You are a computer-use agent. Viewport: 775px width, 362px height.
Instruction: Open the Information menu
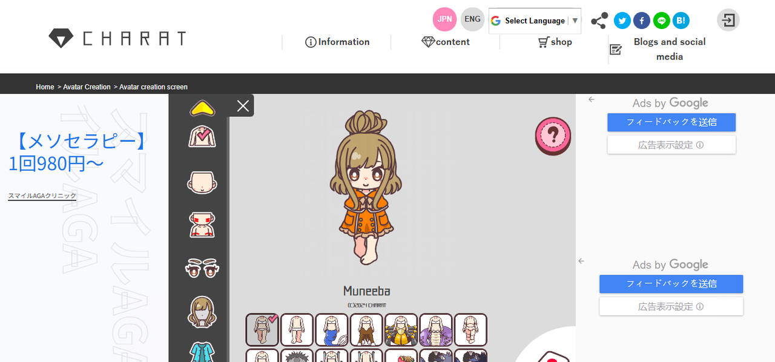(x=337, y=42)
